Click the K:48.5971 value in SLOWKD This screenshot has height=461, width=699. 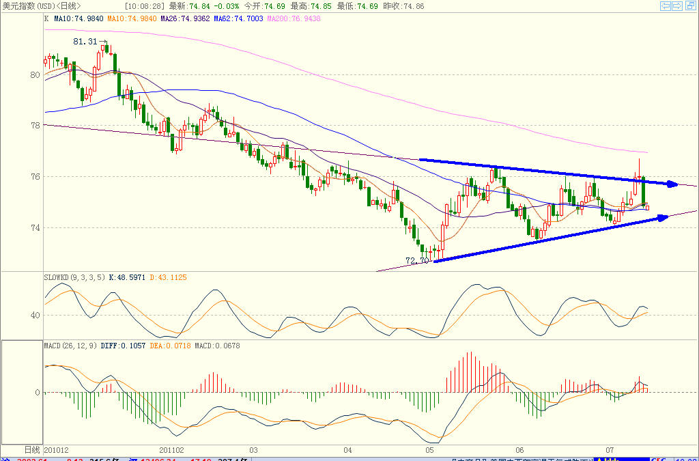127,277
